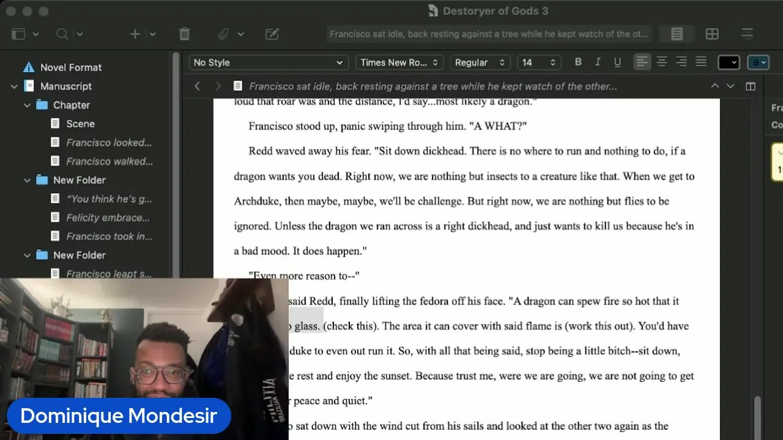The image size is (783, 440).
Task: Select the Scene document in binder
Action: click(x=81, y=124)
